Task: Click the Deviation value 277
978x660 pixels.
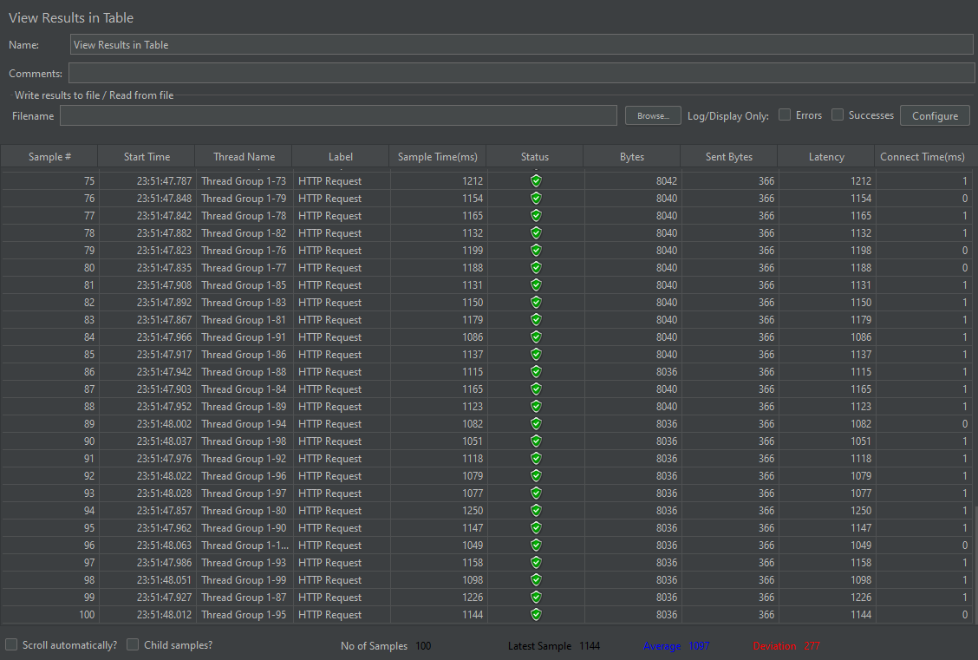Action: 812,645
